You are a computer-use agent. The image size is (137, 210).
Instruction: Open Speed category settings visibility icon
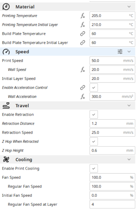tap(120, 52)
